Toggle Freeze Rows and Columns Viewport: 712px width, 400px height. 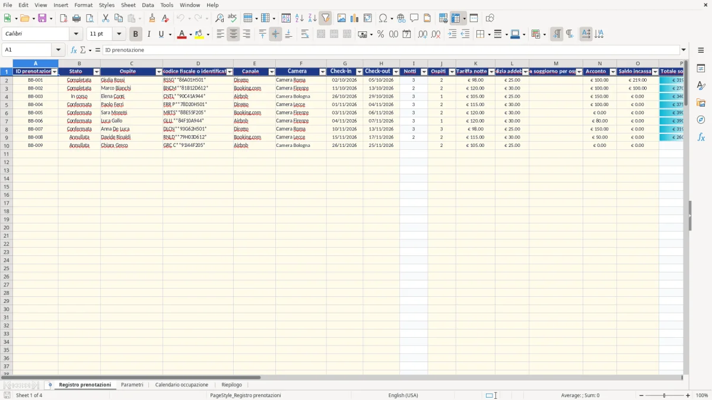(x=456, y=18)
